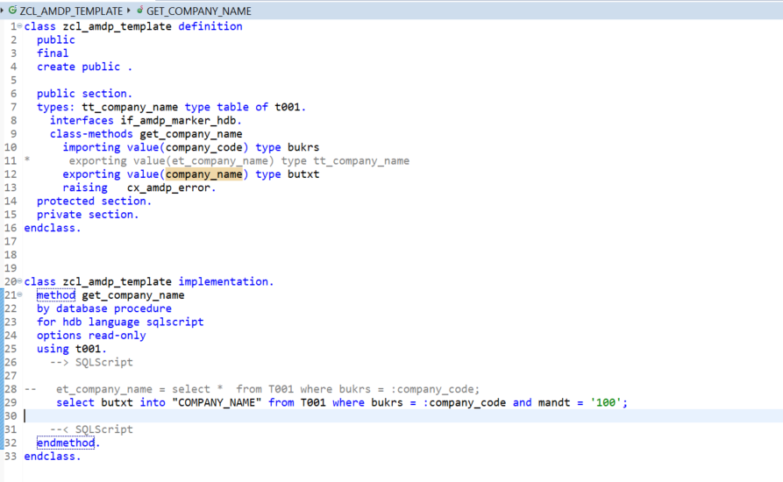Viewport: 783px width, 482px height.
Task: Click the sqlscript keyword on line 23
Action: click(174, 322)
